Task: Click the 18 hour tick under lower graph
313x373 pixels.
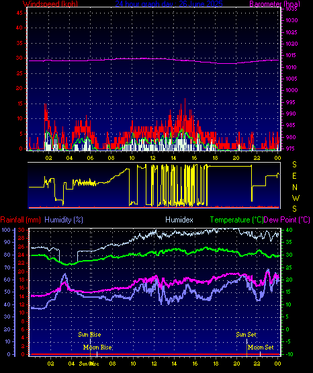Action: pos(216,364)
